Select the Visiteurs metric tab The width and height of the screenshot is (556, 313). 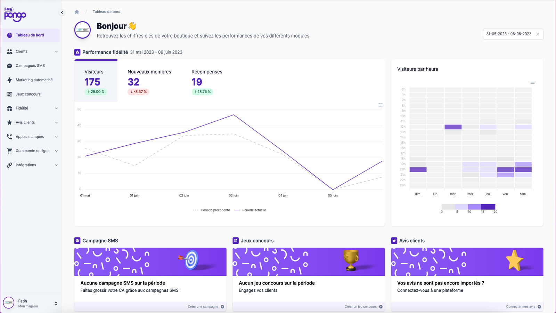96,81
